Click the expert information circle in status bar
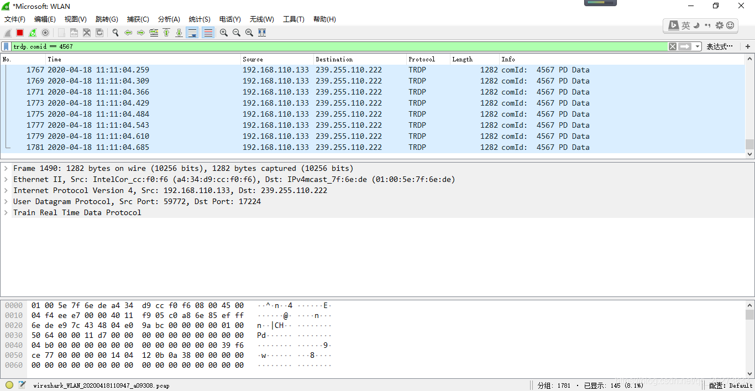The width and height of the screenshot is (755, 391). coord(9,384)
